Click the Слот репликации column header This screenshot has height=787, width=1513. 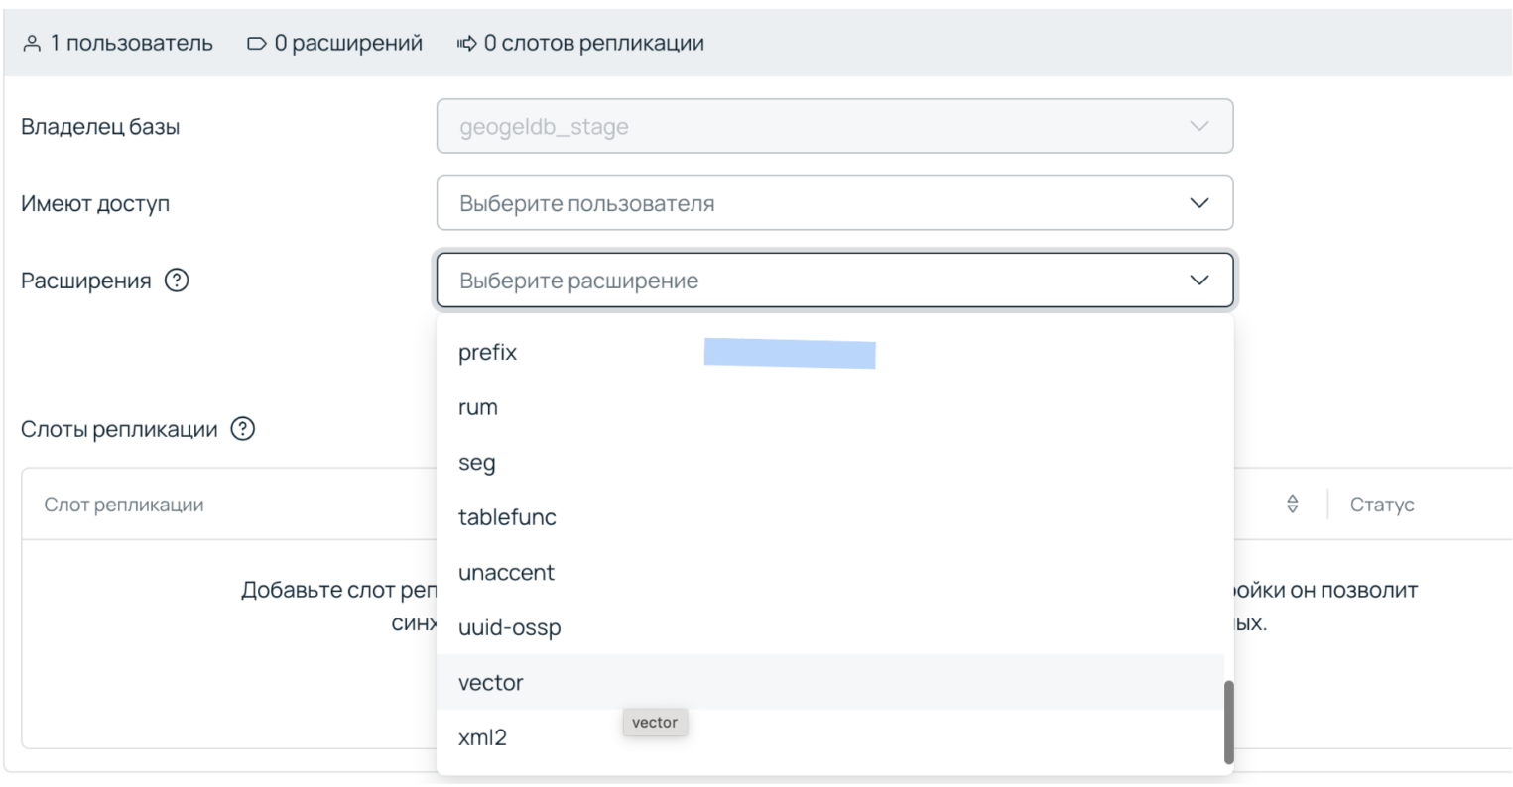tap(124, 505)
